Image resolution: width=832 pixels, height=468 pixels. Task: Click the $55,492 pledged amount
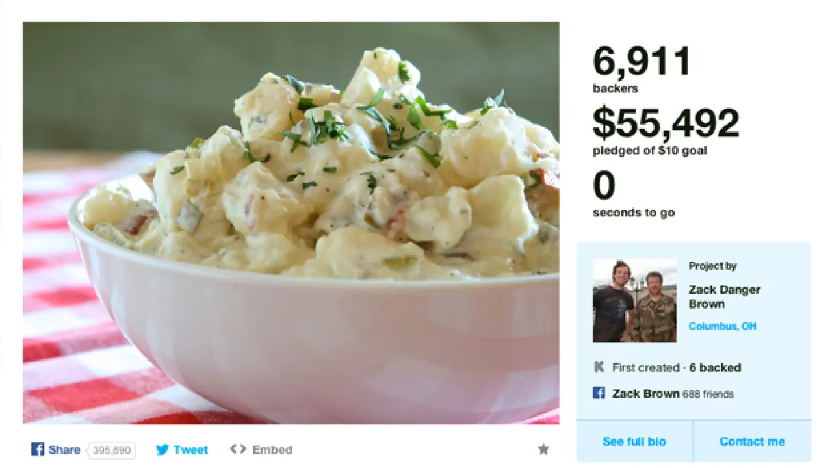tap(666, 123)
